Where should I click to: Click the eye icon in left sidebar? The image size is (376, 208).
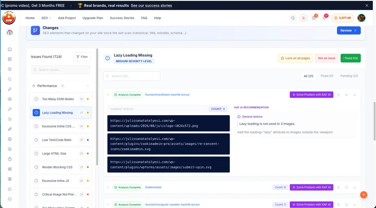click(10, 99)
